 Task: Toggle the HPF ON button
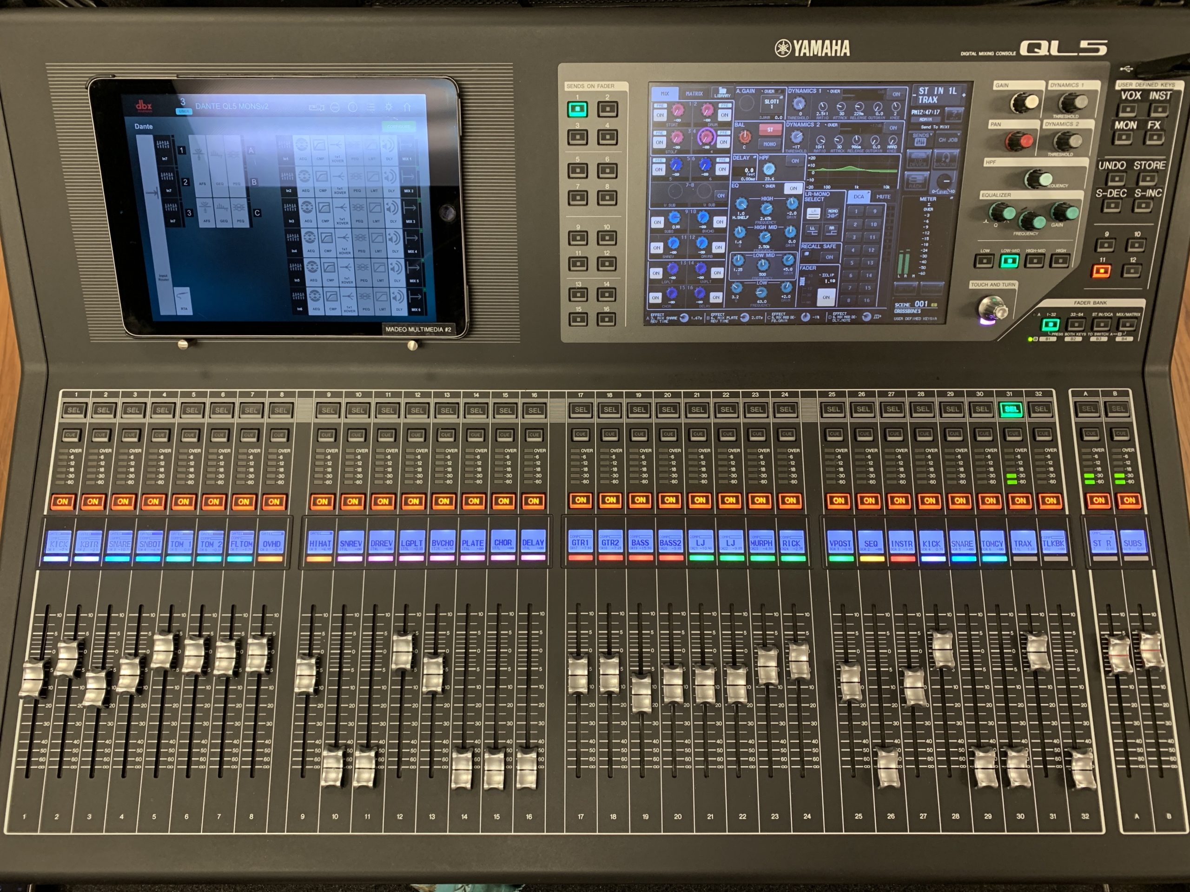(x=794, y=160)
